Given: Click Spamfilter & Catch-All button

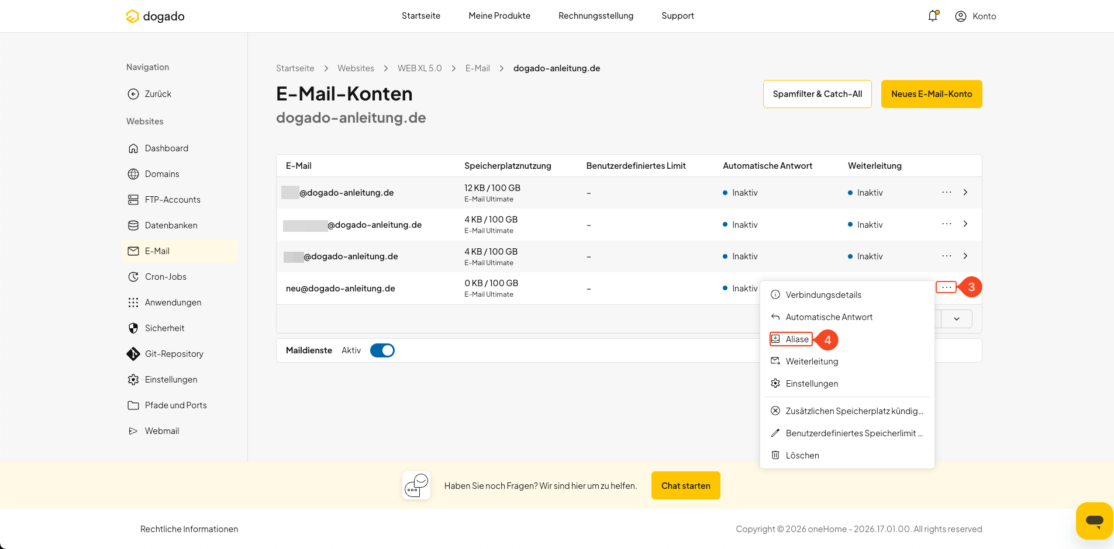Looking at the screenshot, I should pyautogui.click(x=818, y=94).
